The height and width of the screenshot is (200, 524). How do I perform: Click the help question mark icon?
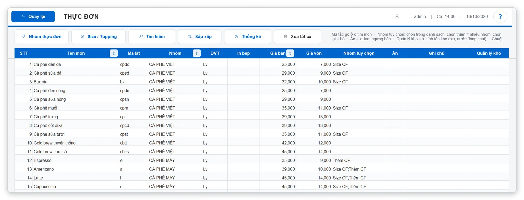click(x=500, y=16)
